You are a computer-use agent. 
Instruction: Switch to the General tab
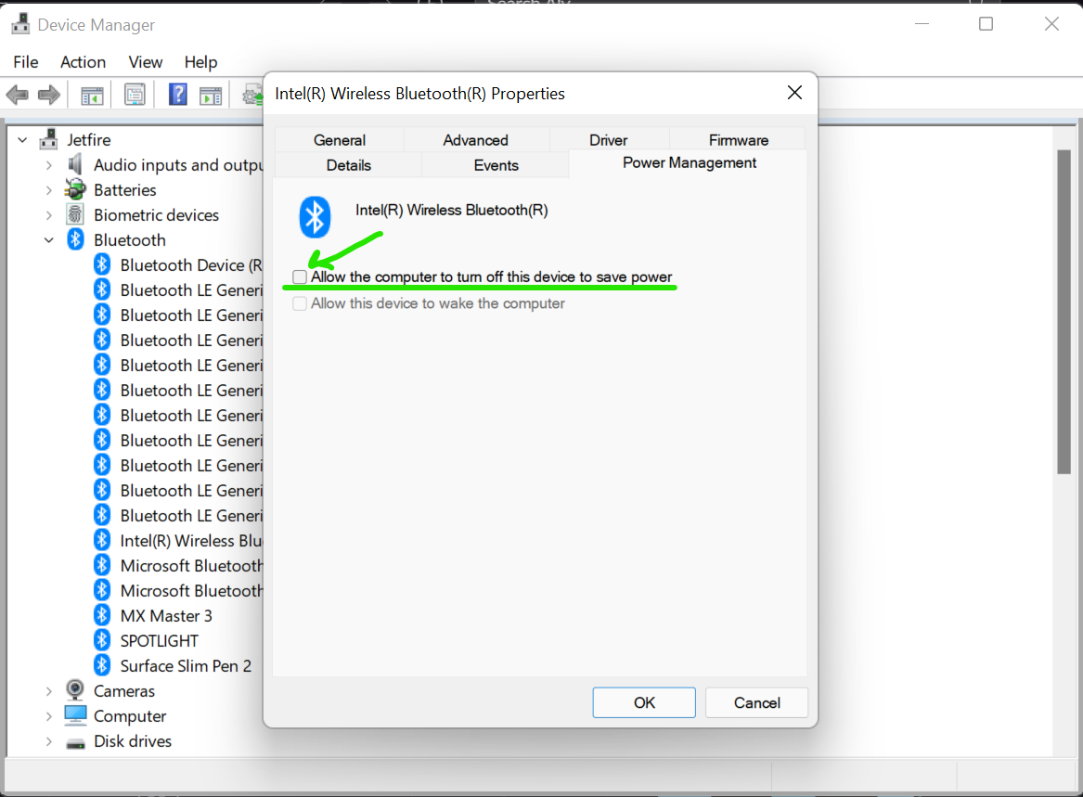point(339,140)
